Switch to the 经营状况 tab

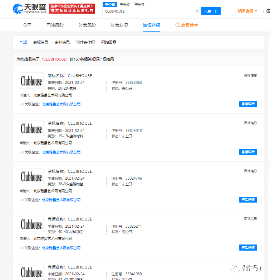click(119, 25)
